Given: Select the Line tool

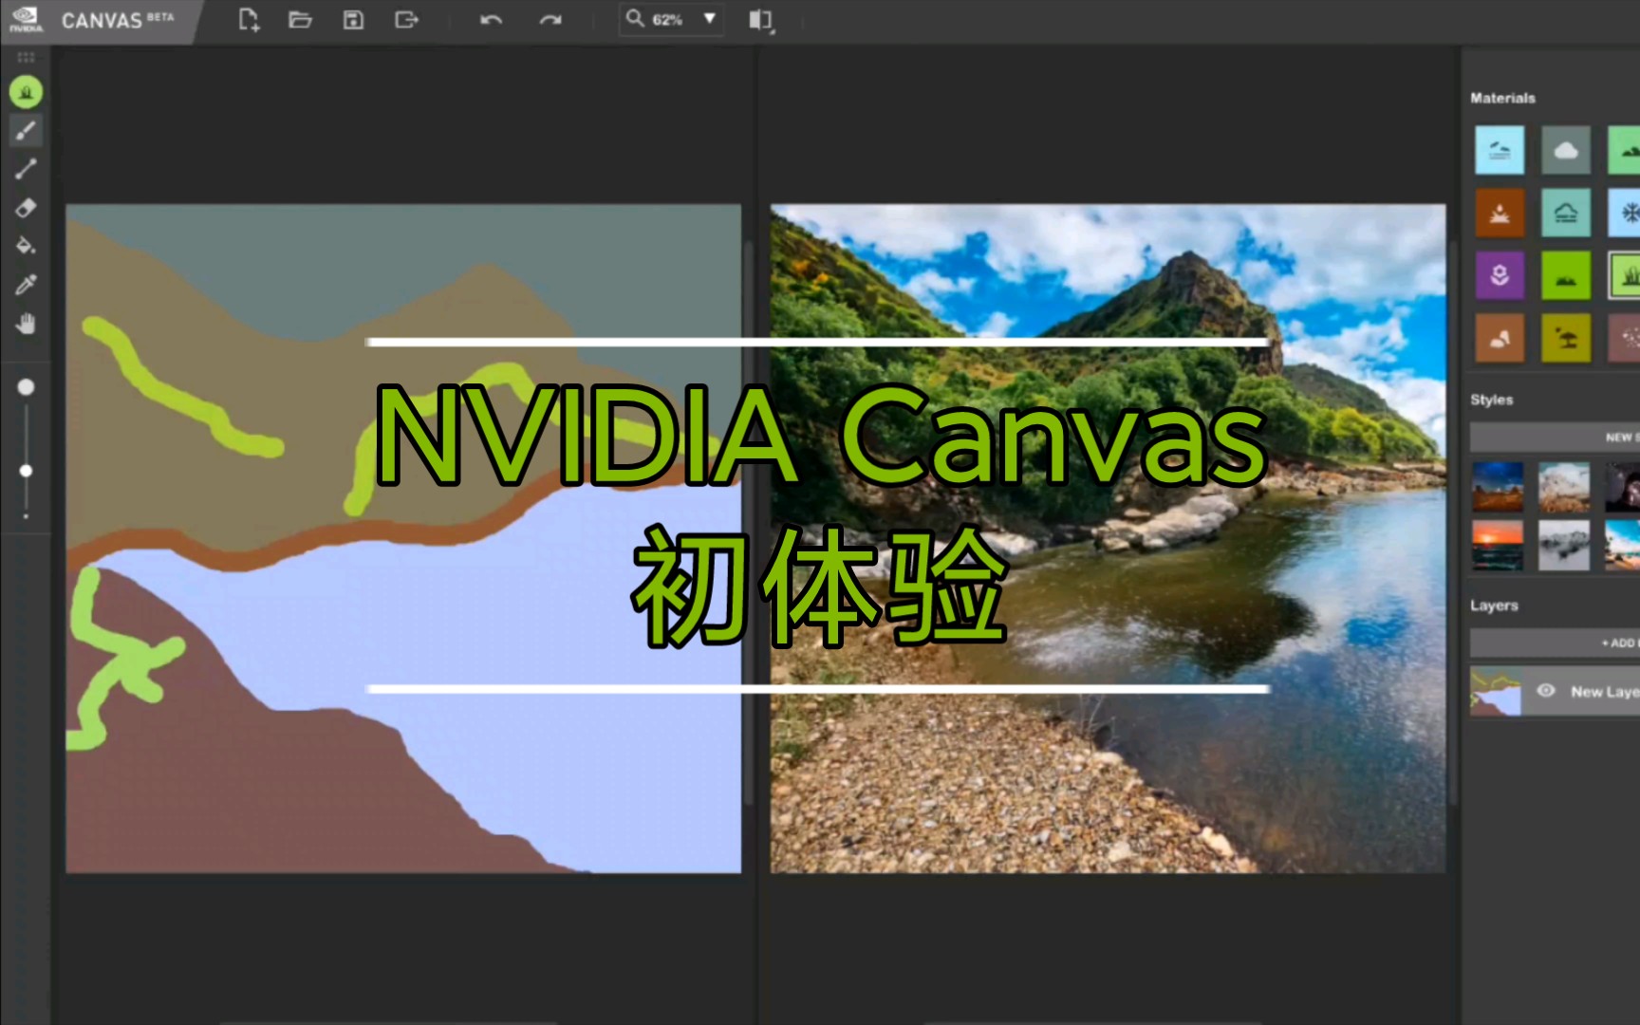Looking at the screenshot, I should [26, 169].
